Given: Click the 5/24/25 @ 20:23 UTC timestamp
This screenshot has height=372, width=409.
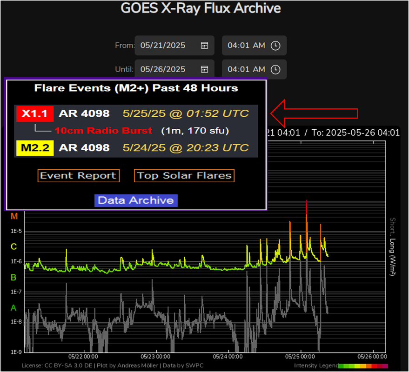Looking at the screenshot, I should [186, 148].
